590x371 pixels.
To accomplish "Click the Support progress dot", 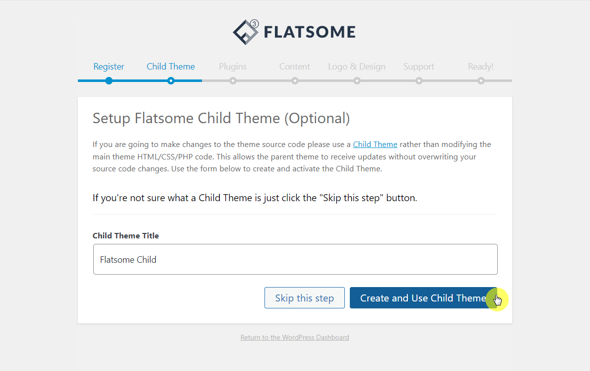I will pyautogui.click(x=419, y=80).
